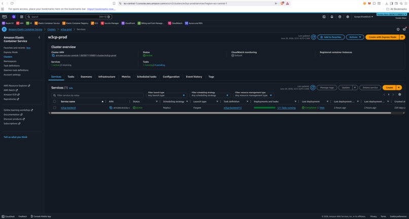Open the AWS home logo
The width and height of the screenshot is (409, 219).
click(5, 17)
